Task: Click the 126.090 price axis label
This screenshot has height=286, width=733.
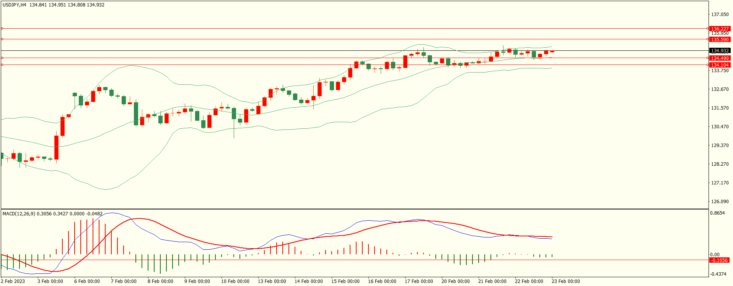Action: [720, 201]
